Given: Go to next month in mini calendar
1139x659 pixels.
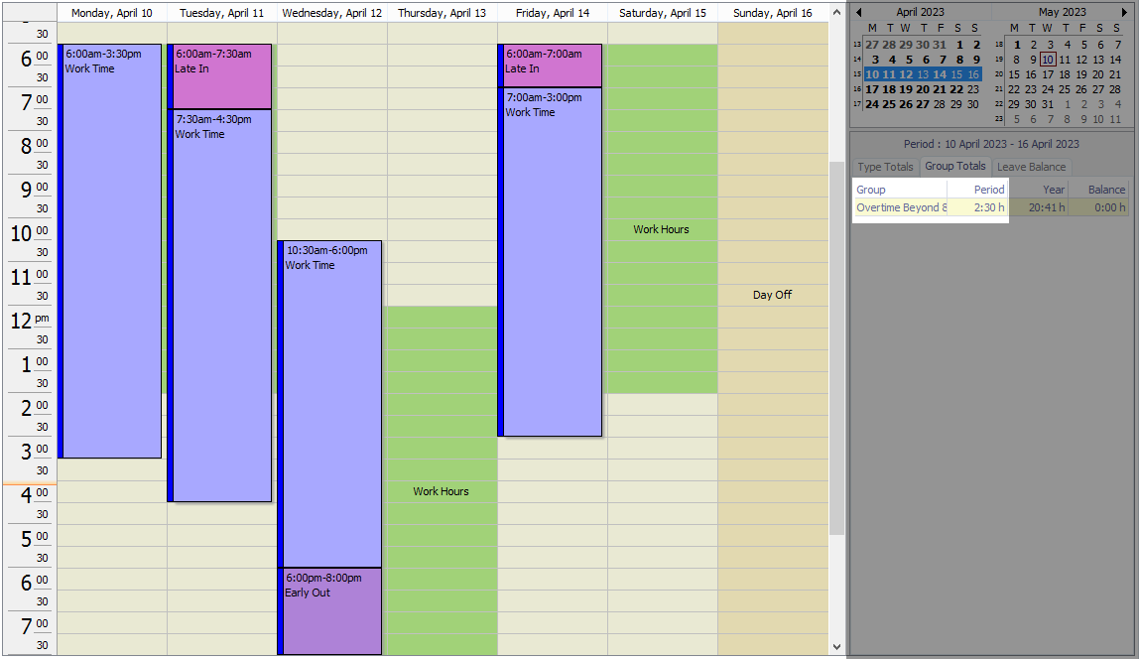Looking at the screenshot, I should [1124, 12].
